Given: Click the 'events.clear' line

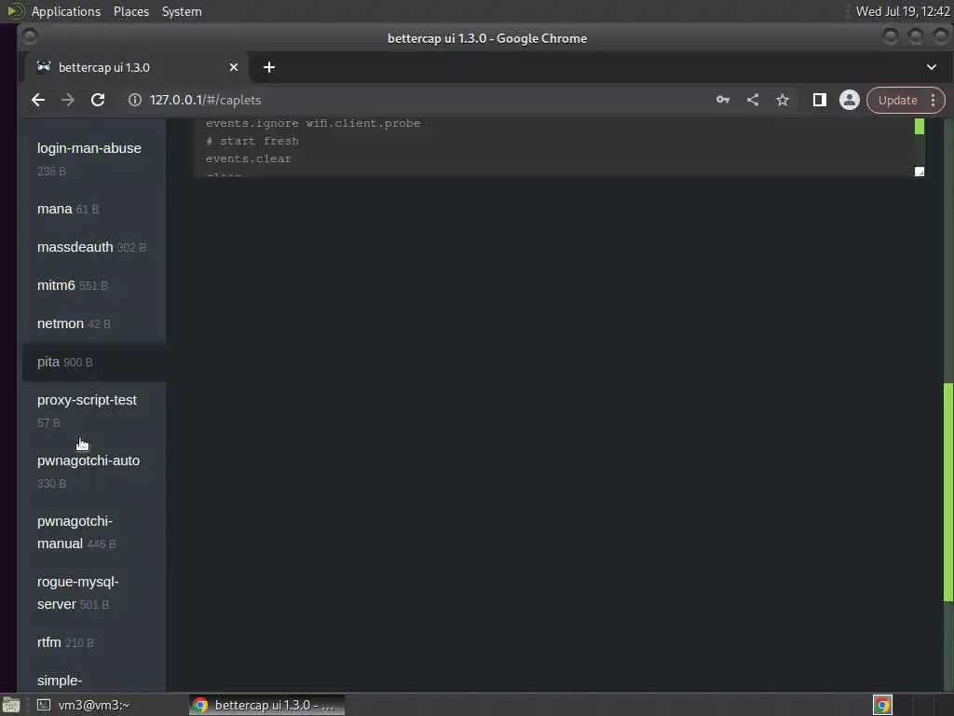Looking at the screenshot, I should coord(248,158).
